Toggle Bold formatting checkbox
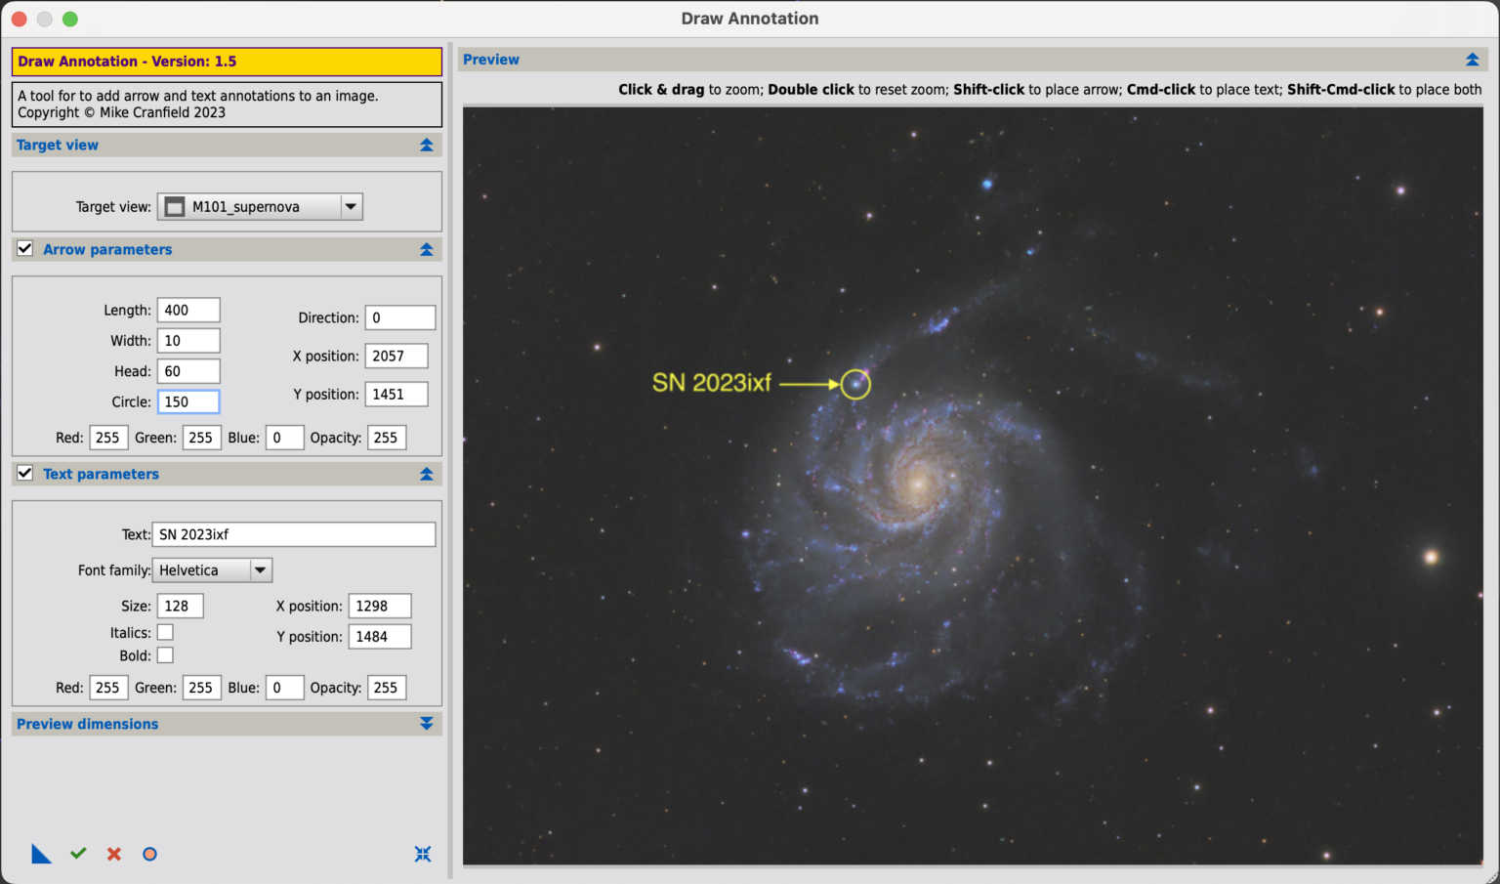Screen dimensions: 1500x884 point(166,654)
